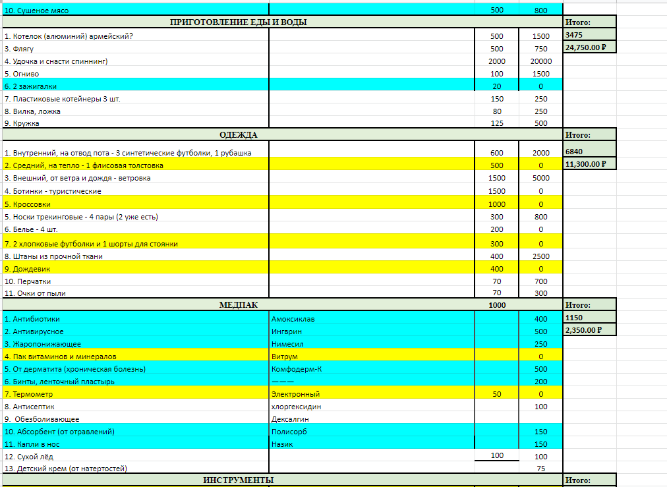Click the '11,300.00 ₽' total cell
This screenshot has height=487, width=667.
point(590,163)
